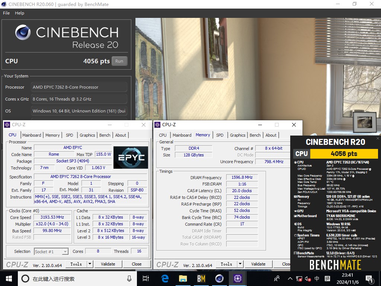This screenshot has height=286, width=381.
Task: Click the EPYC logo in CPU-Z
Action: point(131,158)
